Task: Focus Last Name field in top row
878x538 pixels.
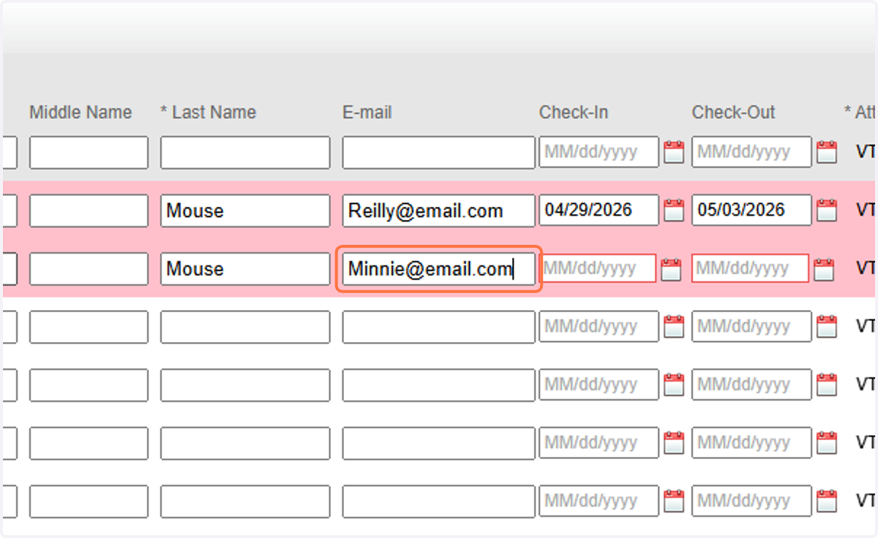Action: click(x=245, y=152)
